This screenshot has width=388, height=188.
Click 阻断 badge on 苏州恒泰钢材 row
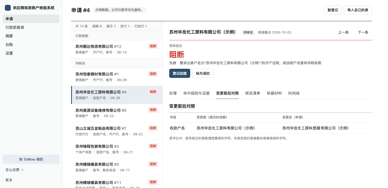click(153, 74)
